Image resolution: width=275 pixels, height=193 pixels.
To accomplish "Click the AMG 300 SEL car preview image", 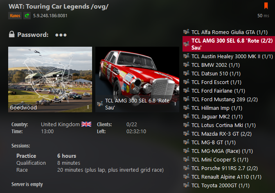I will click(x=137, y=79).
